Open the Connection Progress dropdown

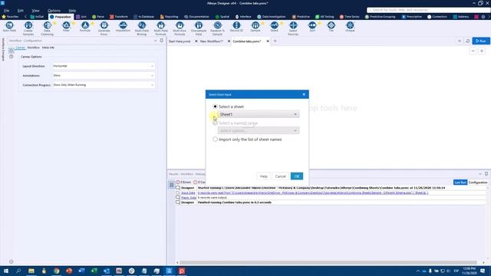pos(104,85)
